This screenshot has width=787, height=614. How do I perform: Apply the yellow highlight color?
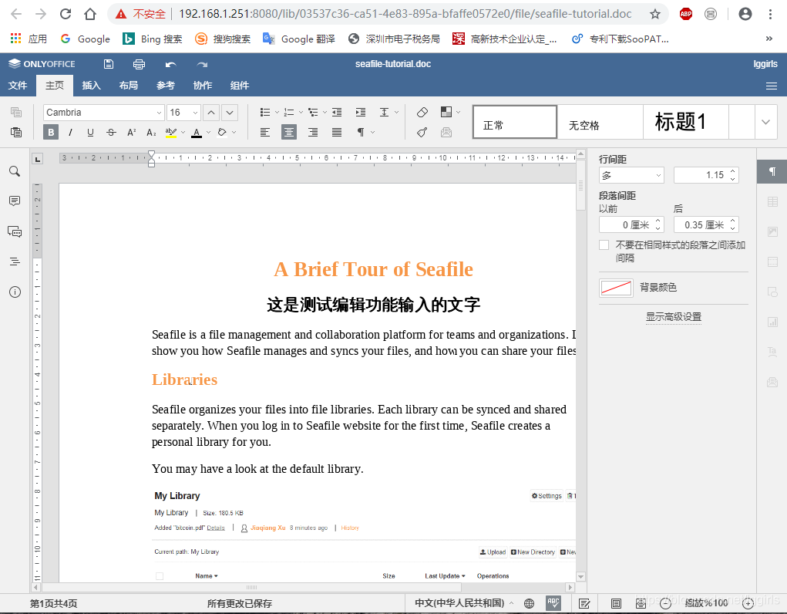[x=171, y=132]
